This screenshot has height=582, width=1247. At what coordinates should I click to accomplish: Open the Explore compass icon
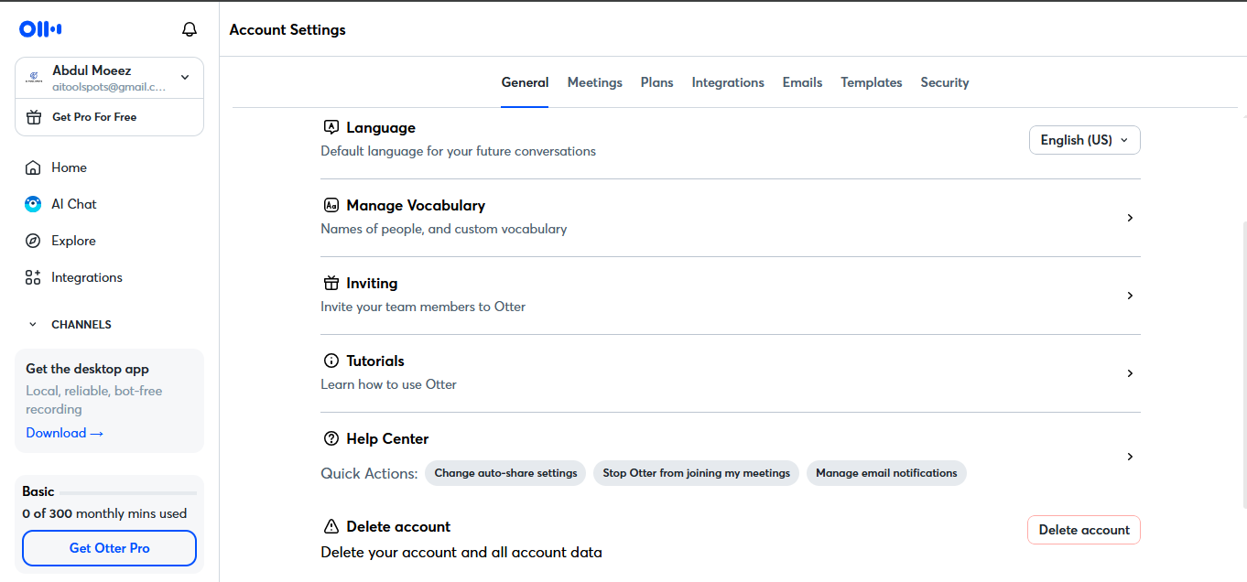(x=33, y=241)
